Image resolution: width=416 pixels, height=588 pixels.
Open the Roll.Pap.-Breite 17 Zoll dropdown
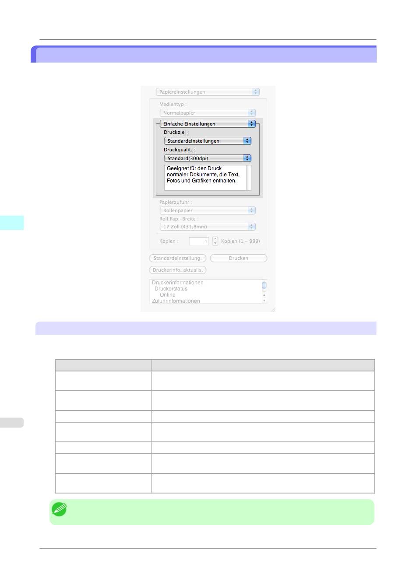208,227
